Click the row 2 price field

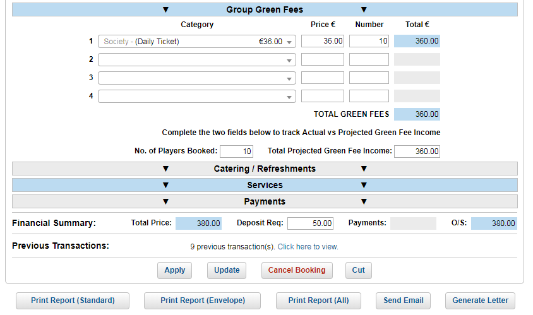point(323,59)
